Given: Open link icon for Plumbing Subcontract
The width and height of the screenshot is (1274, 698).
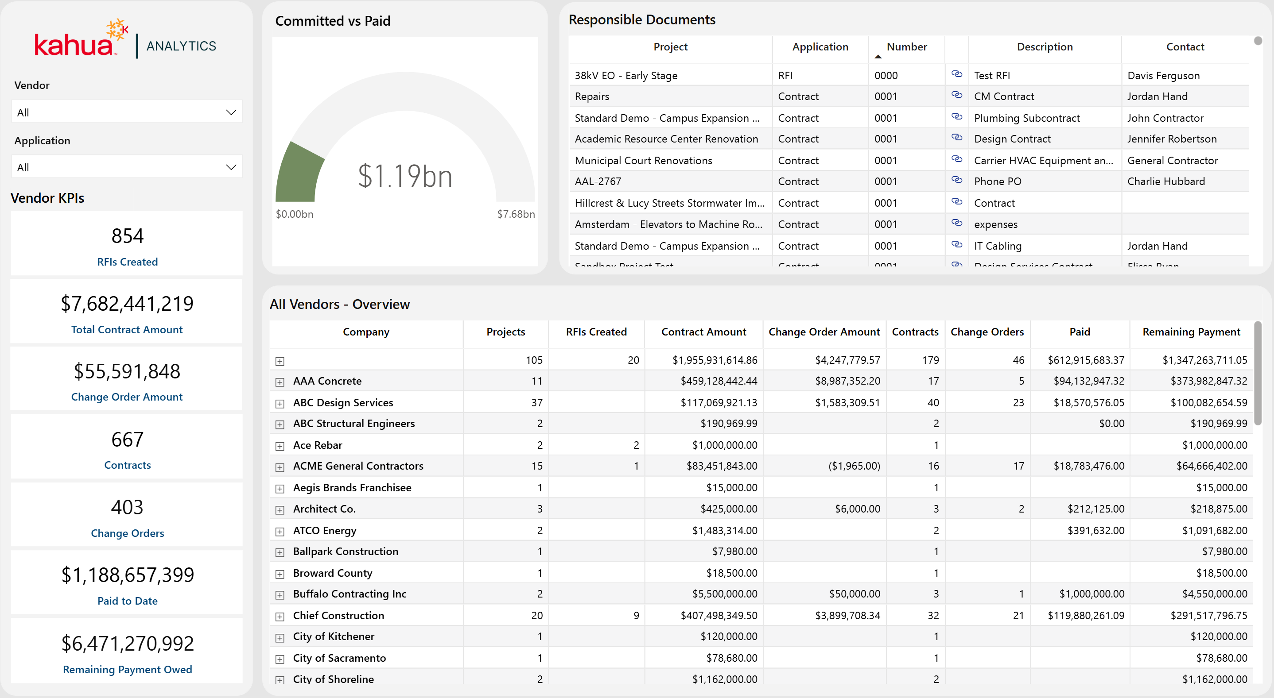Looking at the screenshot, I should click(956, 116).
